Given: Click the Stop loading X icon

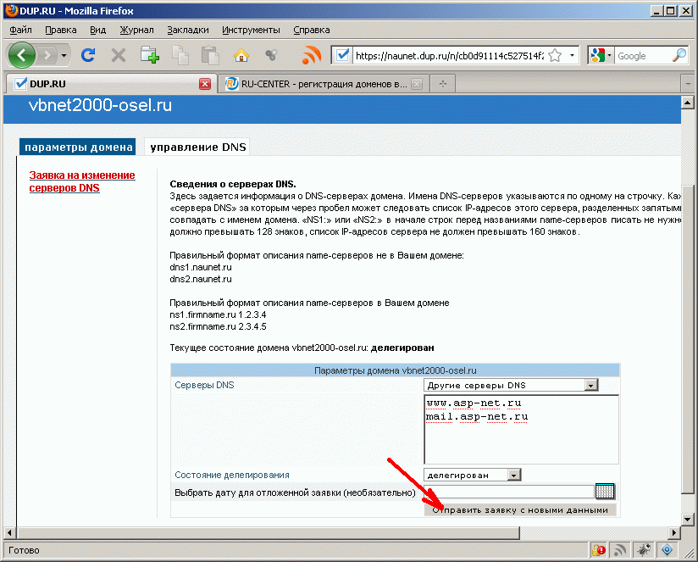Looking at the screenshot, I should [119, 56].
